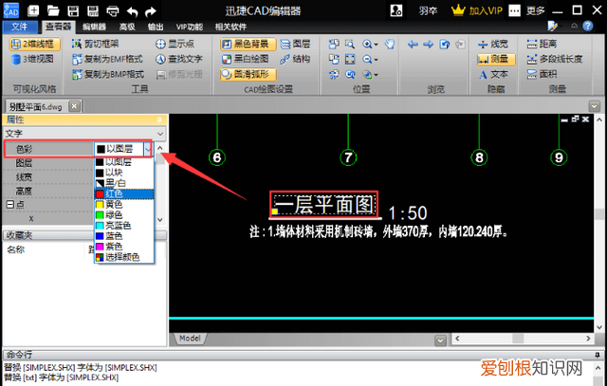
Task: Toggle 圆滑弧形 option
Action: click(x=248, y=74)
